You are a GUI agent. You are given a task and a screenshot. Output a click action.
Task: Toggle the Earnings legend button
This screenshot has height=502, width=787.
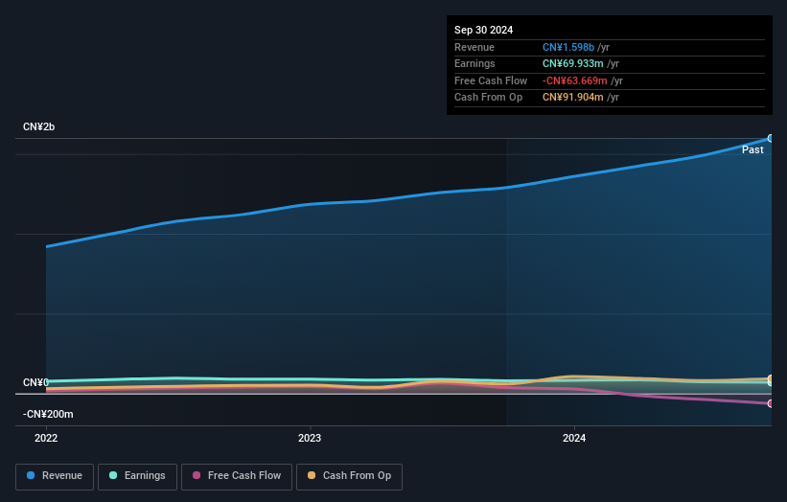click(137, 476)
